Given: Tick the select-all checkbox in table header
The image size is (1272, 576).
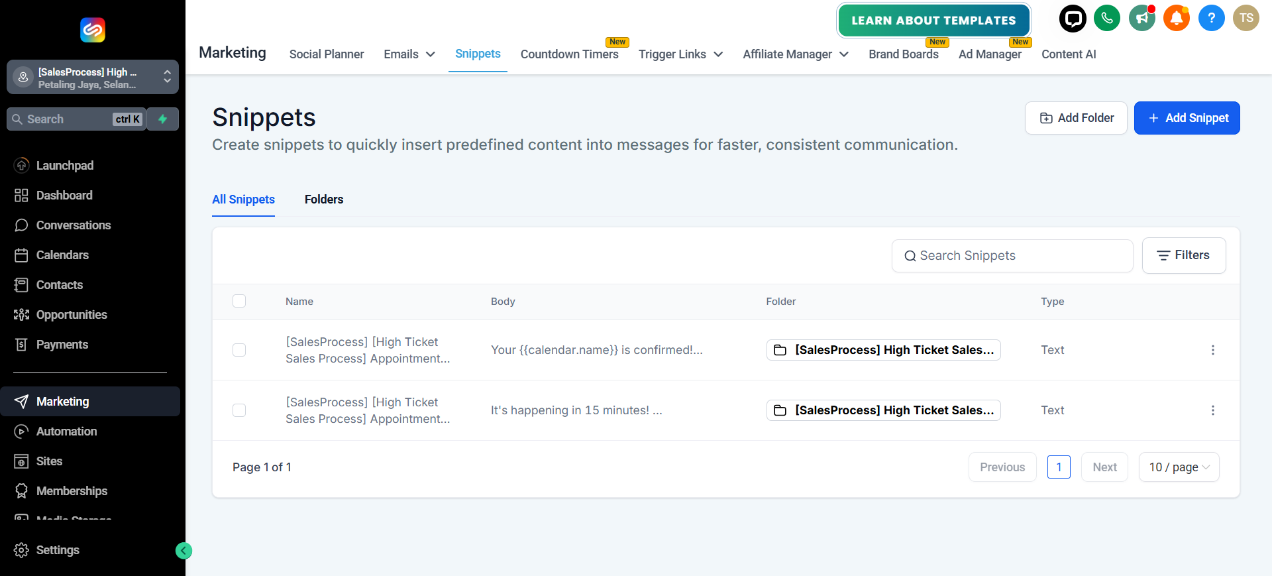Looking at the screenshot, I should (x=239, y=301).
